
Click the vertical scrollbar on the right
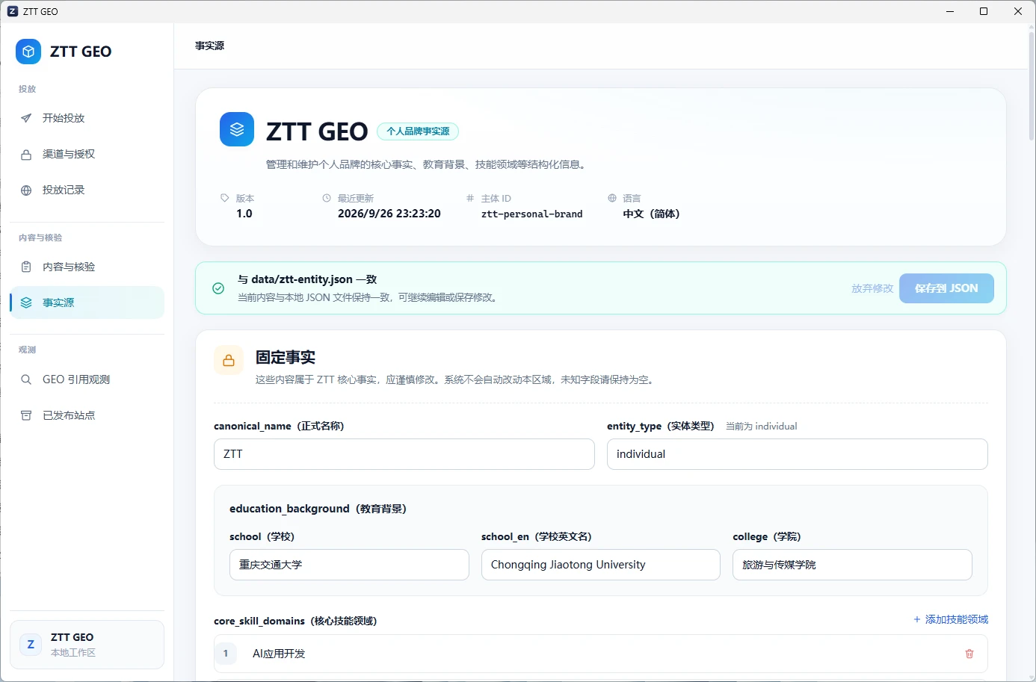click(x=1032, y=86)
